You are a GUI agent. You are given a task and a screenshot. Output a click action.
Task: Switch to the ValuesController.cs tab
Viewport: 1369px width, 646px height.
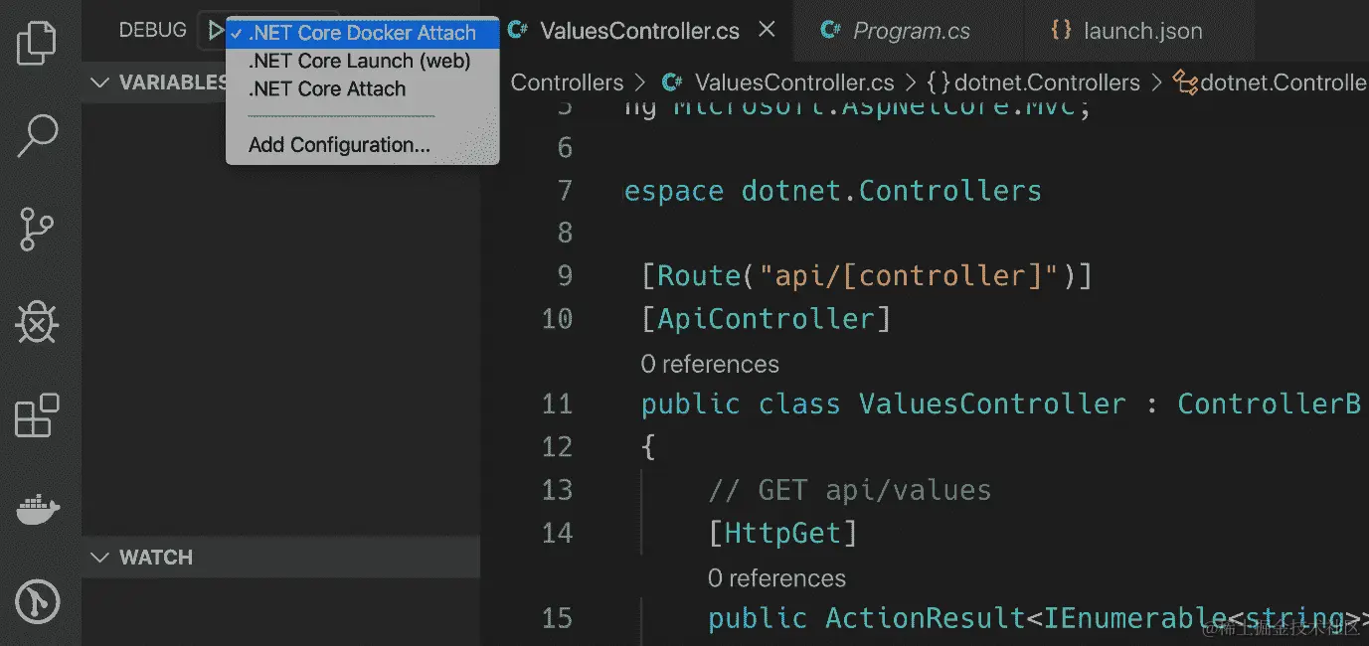coord(639,31)
